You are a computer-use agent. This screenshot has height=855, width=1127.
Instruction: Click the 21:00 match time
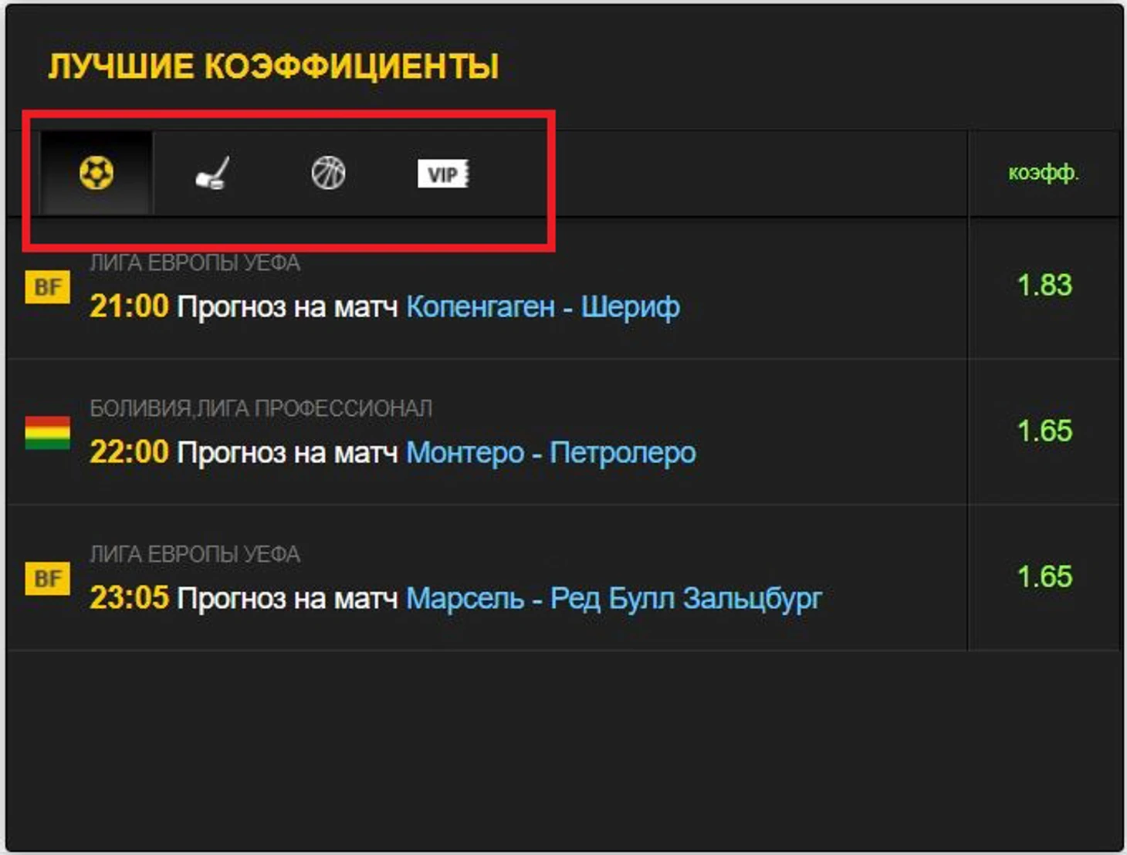(x=129, y=306)
